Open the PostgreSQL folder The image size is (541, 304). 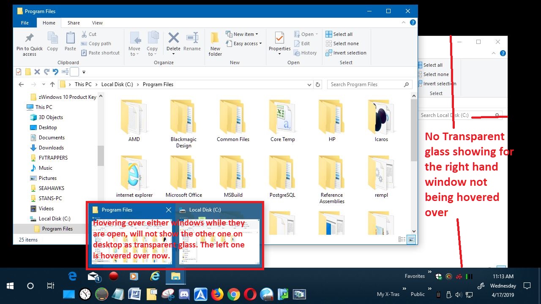pos(282,176)
